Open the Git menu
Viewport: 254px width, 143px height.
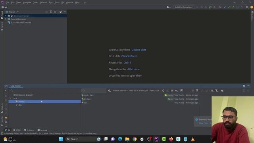(x=63, y=2)
